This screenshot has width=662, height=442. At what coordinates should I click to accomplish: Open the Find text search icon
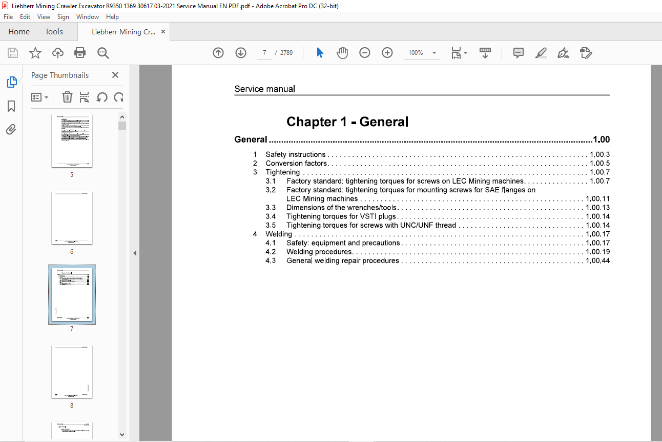tap(103, 53)
